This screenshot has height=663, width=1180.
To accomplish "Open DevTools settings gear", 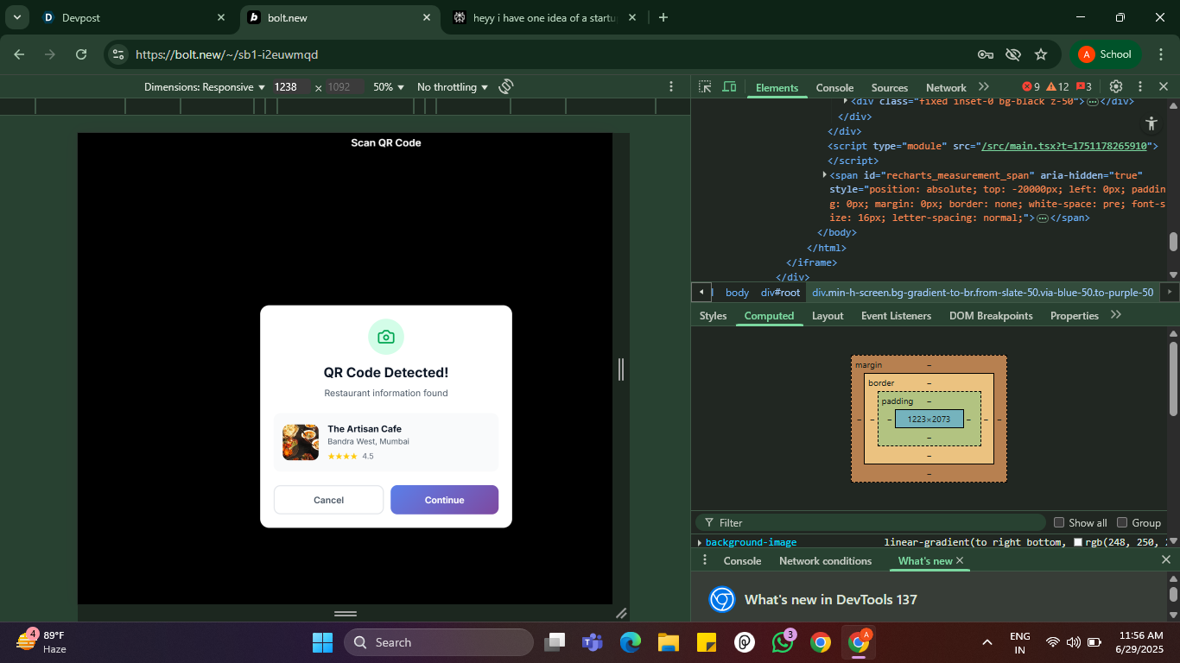I will pyautogui.click(x=1115, y=87).
